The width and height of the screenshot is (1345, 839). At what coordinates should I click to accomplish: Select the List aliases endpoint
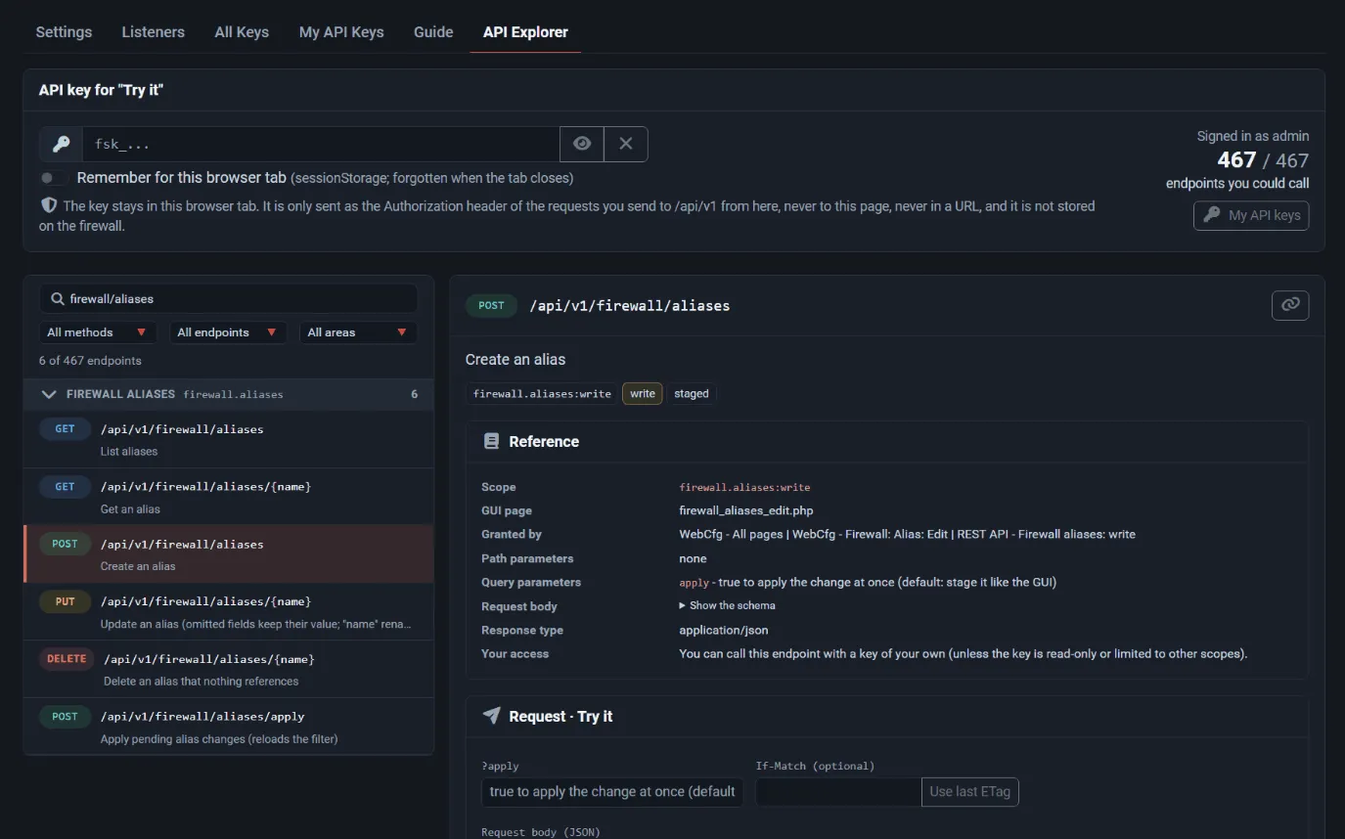228,439
